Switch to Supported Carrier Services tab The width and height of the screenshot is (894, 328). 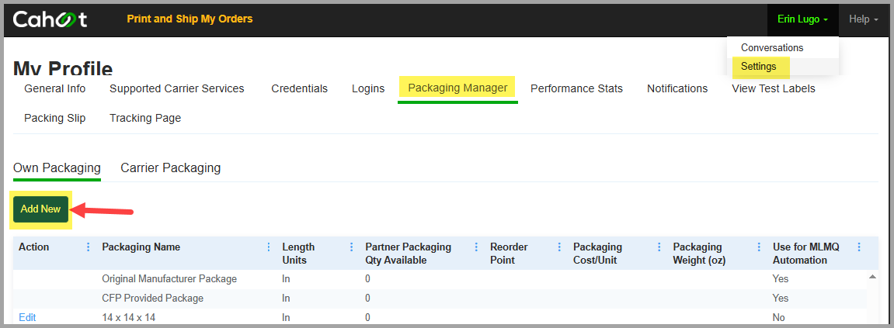tap(177, 89)
